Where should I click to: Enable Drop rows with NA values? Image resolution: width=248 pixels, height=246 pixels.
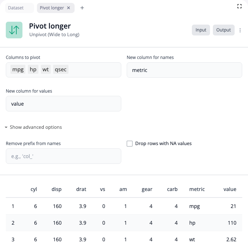[x=130, y=144]
